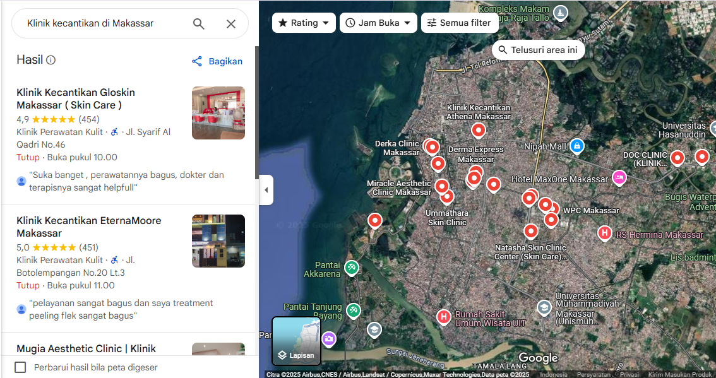Image resolution: width=716 pixels, height=378 pixels.
Task: Open the Lapisan layers thumbnail
Action: pos(296,341)
